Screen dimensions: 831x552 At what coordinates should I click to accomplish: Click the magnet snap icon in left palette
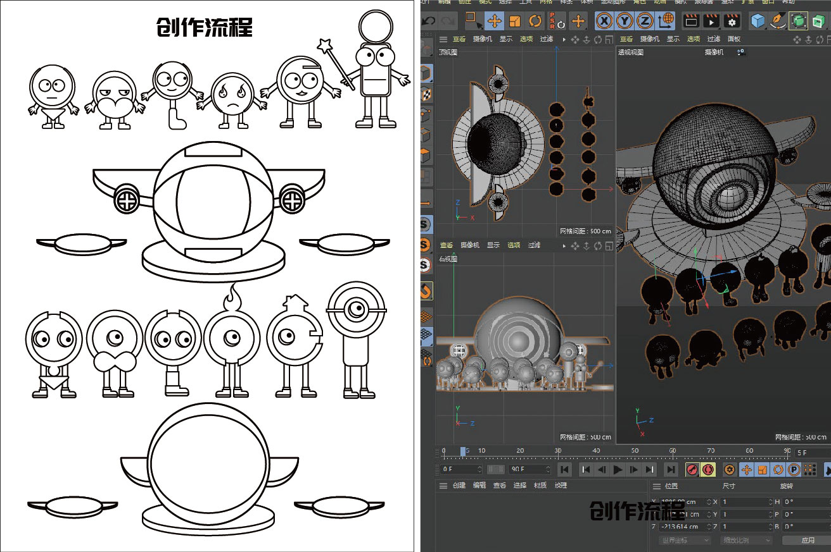pyautogui.click(x=426, y=291)
